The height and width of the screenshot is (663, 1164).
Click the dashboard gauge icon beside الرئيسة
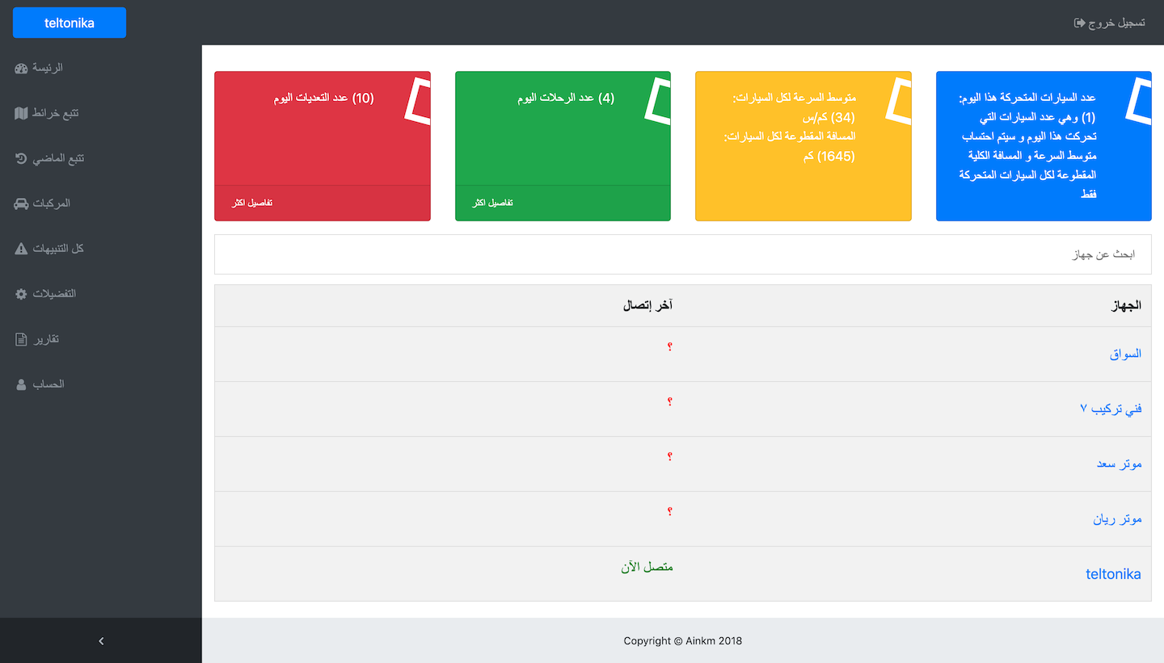pos(21,68)
